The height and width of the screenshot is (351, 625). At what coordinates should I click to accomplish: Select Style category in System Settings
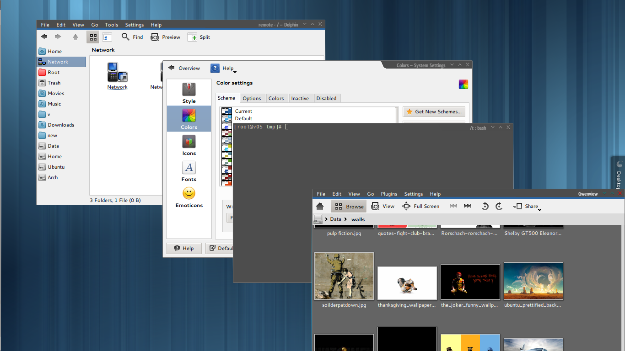[x=189, y=93]
